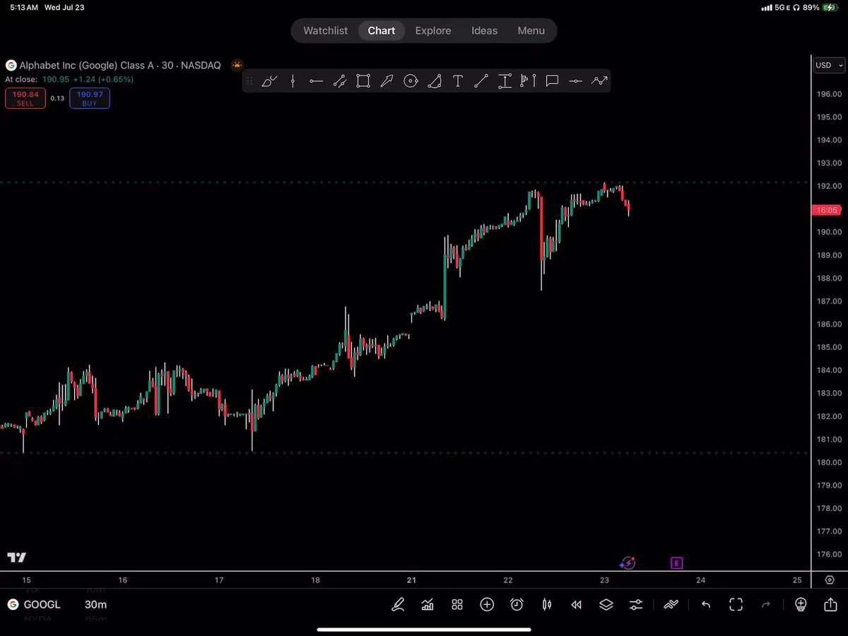This screenshot has width=848, height=636.
Task: Open time axis settings gear icon
Action: pos(830,580)
